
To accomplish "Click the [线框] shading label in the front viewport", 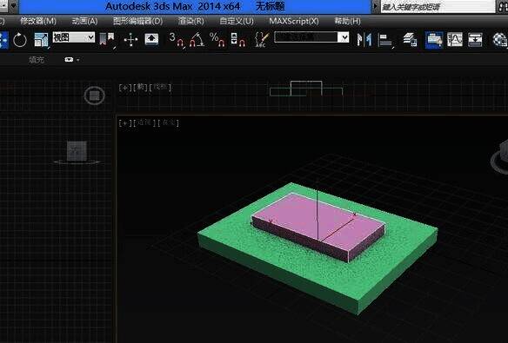I will (x=160, y=87).
